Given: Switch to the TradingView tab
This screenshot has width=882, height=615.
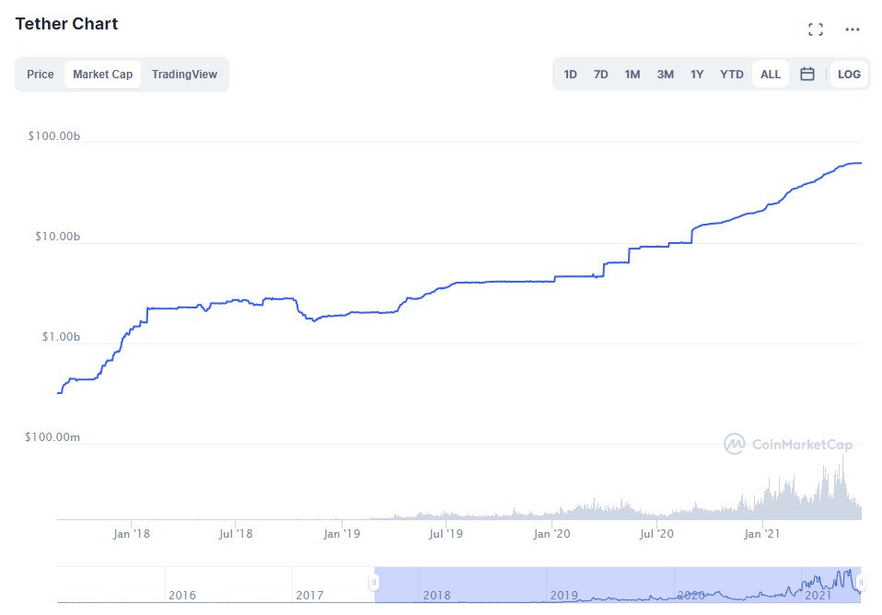Looking at the screenshot, I should (x=184, y=75).
